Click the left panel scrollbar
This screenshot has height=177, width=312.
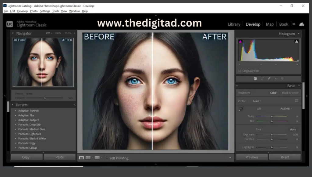coord(8,107)
